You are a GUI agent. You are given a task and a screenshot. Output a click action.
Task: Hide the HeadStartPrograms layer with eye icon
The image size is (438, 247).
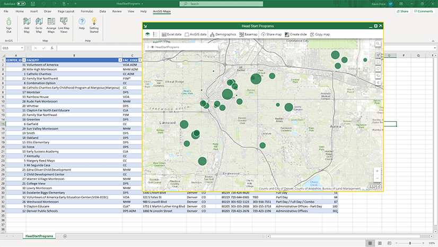(152, 47)
